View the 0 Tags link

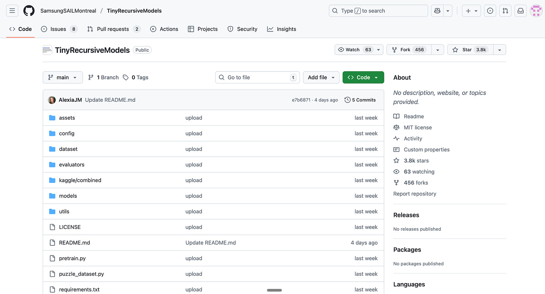click(136, 77)
